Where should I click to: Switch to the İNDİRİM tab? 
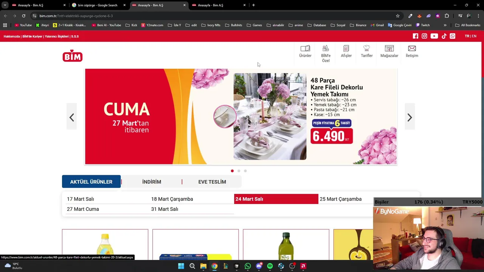(152, 182)
